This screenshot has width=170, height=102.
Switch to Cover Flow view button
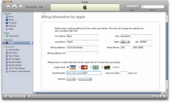click(x=137, y=7)
